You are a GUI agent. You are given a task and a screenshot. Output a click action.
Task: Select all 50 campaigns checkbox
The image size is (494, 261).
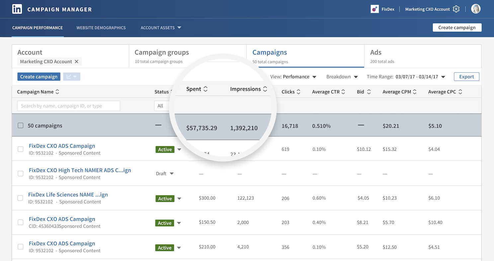pos(21,126)
